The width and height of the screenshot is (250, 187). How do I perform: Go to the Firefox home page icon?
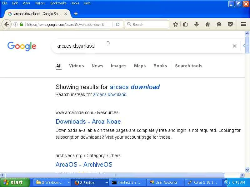(207, 24)
